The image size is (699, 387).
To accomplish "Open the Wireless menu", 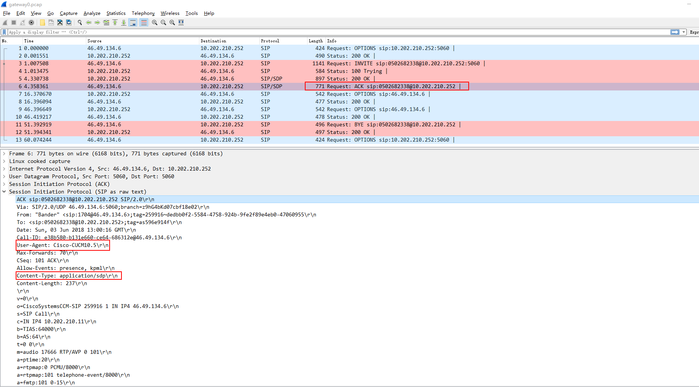I will [x=170, y=13].
